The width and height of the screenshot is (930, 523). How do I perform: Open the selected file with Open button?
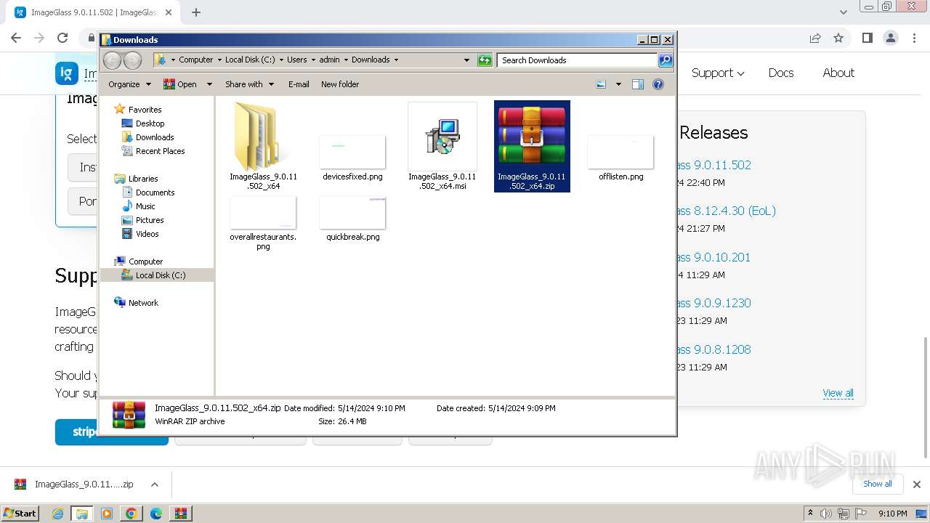(x=181, y=84)
